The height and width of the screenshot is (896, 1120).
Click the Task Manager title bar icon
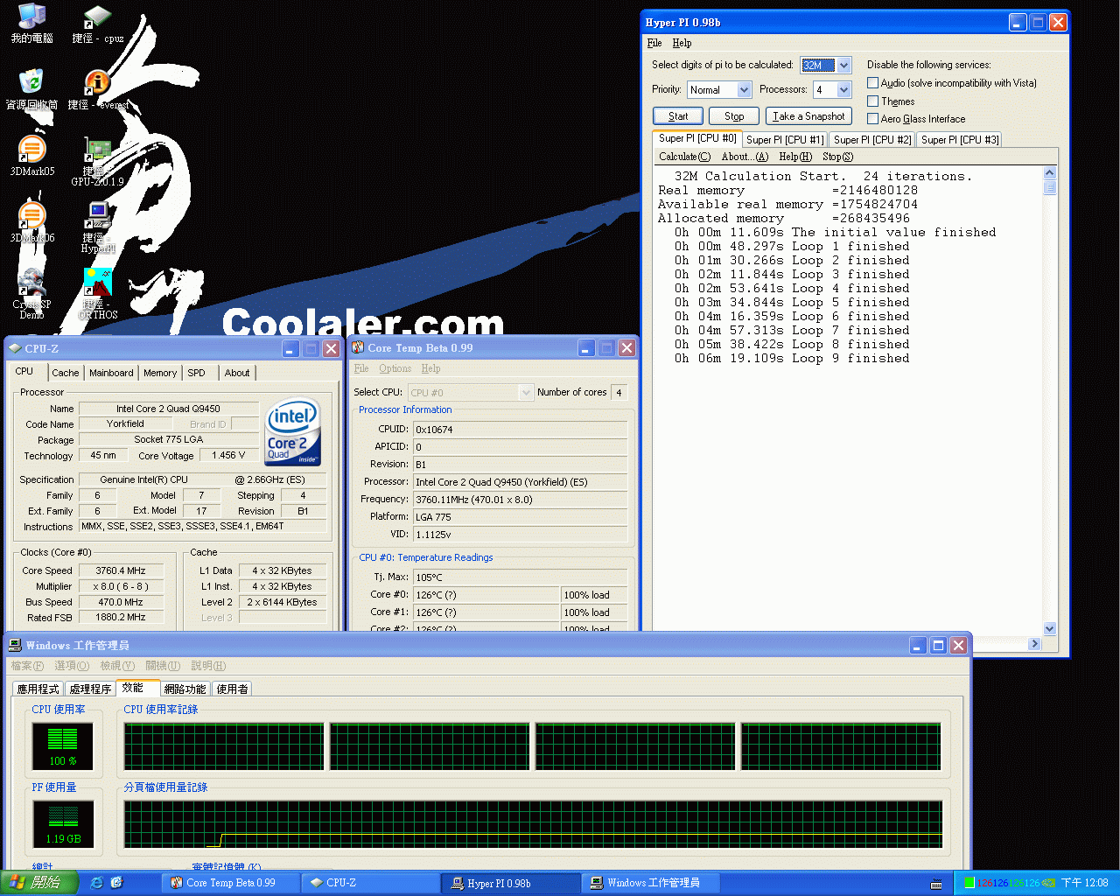pos(15,645)
